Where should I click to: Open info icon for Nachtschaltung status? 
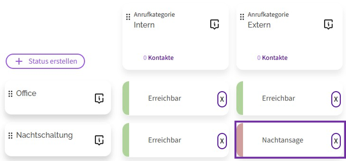(99, 140)
